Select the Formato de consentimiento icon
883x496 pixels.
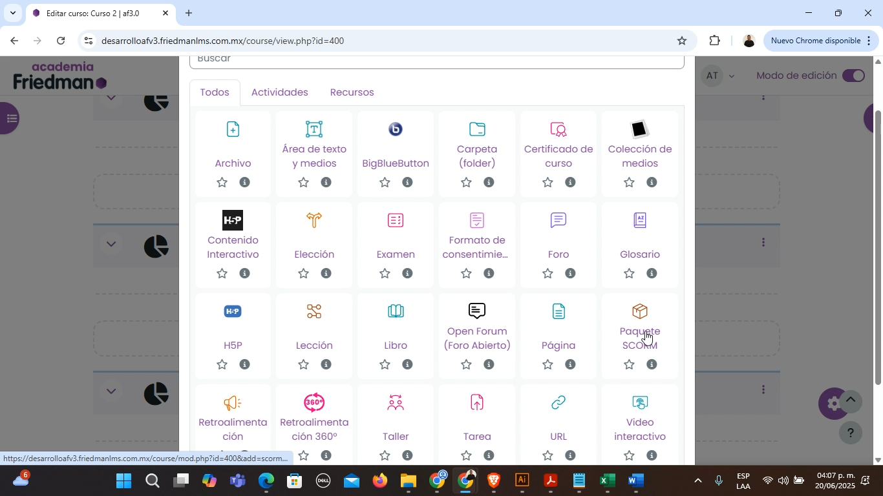(477, 220)
